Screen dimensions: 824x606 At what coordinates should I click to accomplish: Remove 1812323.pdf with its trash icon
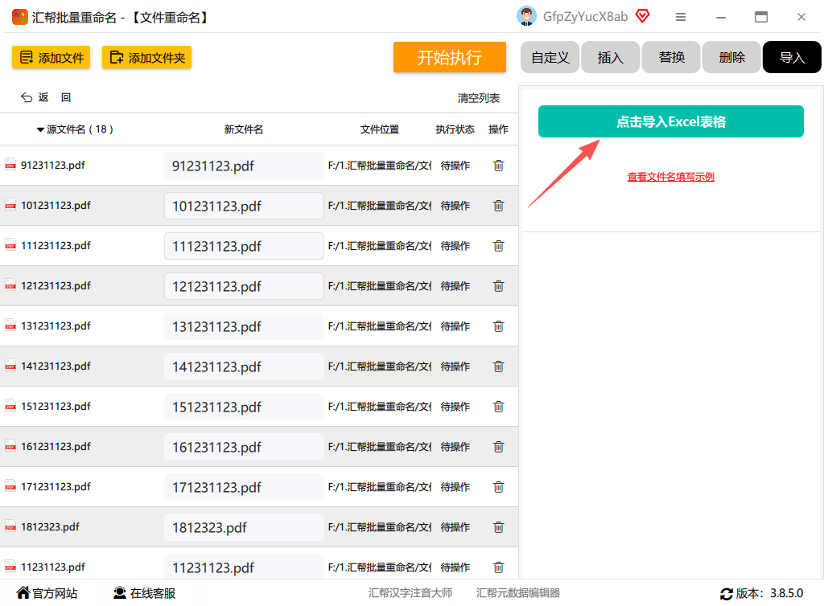click(498, 527)
